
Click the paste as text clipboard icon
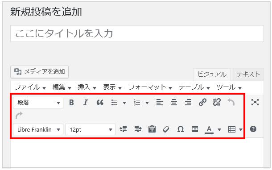click(x=152, y=129)
